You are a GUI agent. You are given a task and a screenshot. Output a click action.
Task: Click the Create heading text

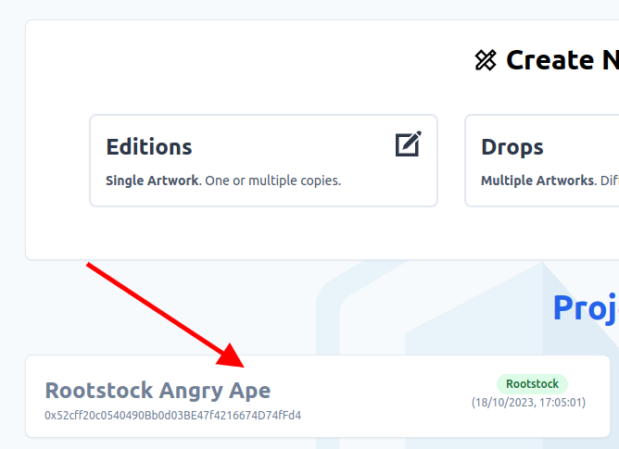(x=562, y=60)
